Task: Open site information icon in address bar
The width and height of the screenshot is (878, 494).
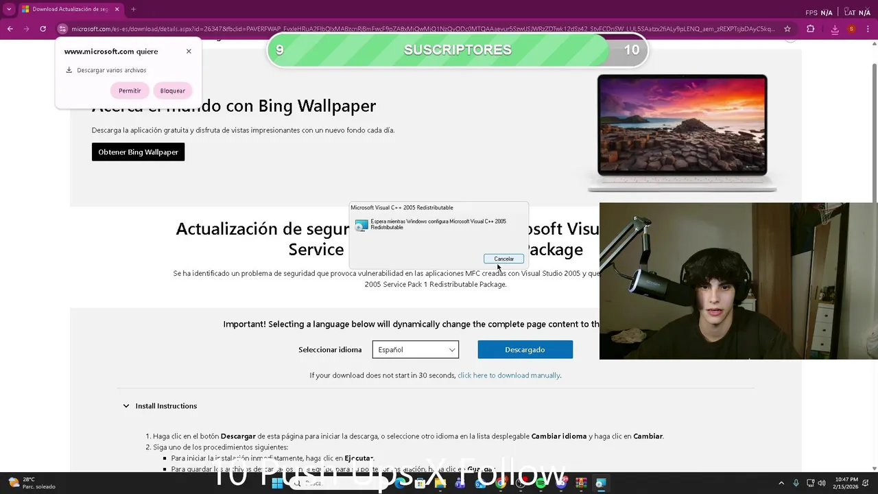Action: [x=62, y=29]
